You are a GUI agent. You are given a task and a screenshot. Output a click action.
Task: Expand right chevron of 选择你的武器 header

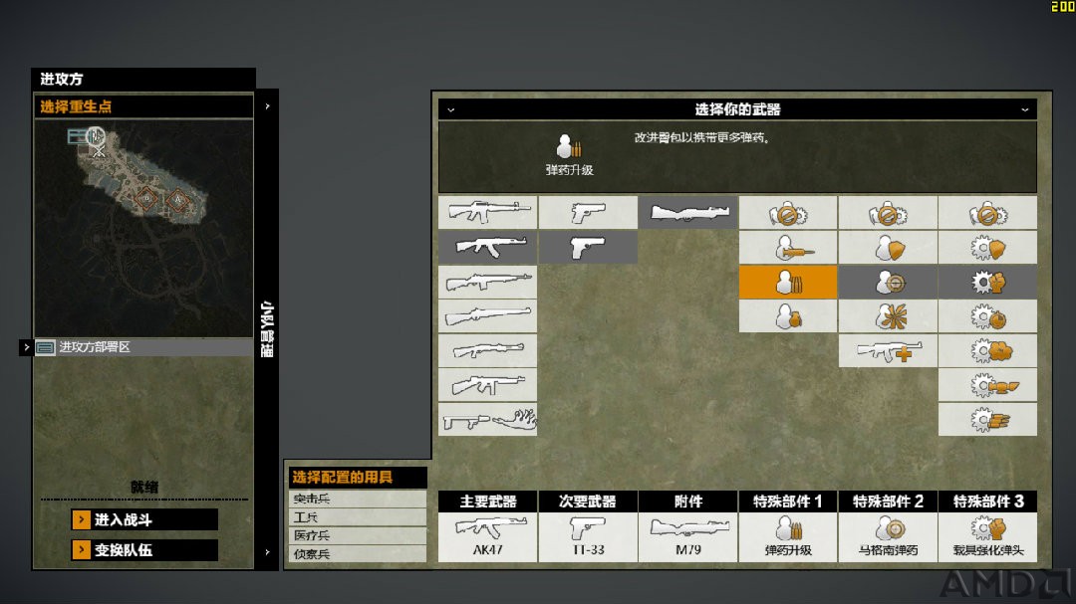(x=1024, y=109)
